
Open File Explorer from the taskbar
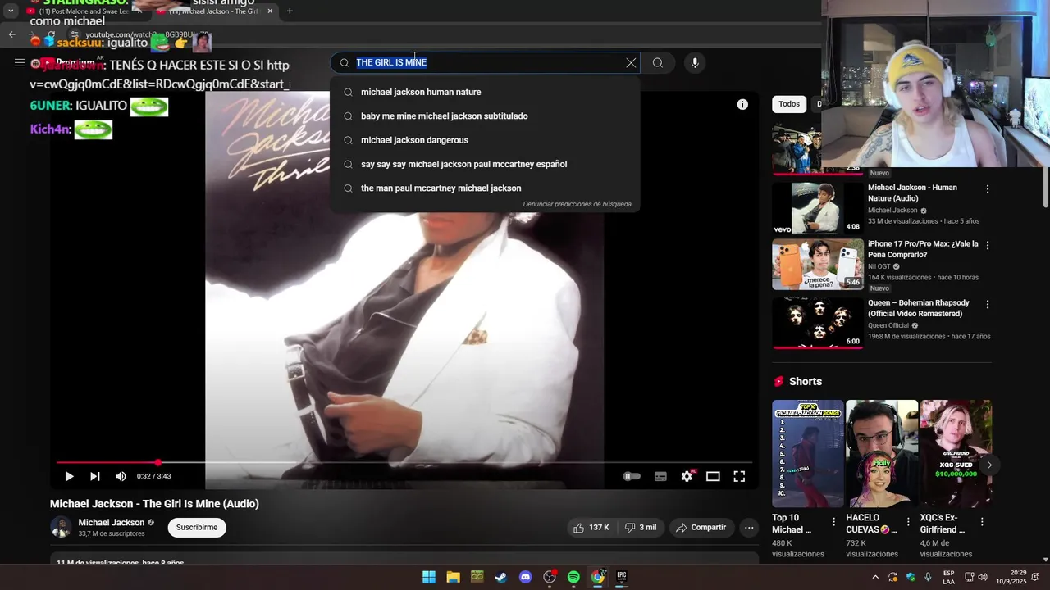click(453, 577)
